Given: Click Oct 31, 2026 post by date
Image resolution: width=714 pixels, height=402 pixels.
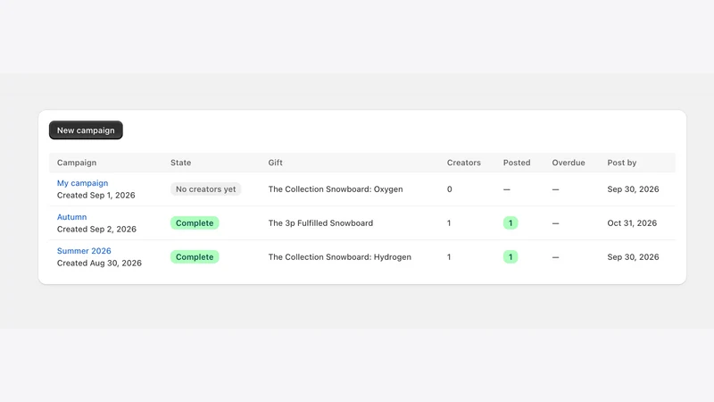Looking at the screenshot, I should click(x=632, y=222).
